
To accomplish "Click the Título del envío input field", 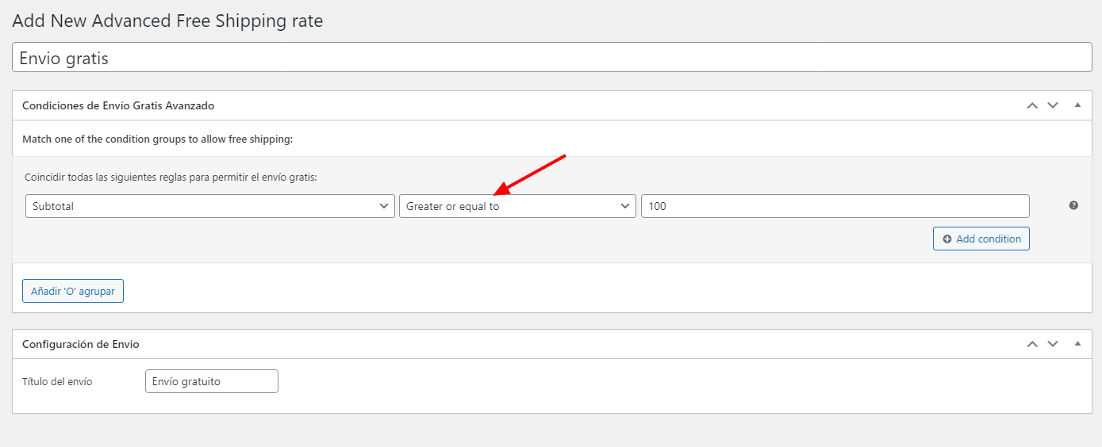I will [x=212, y=381].
